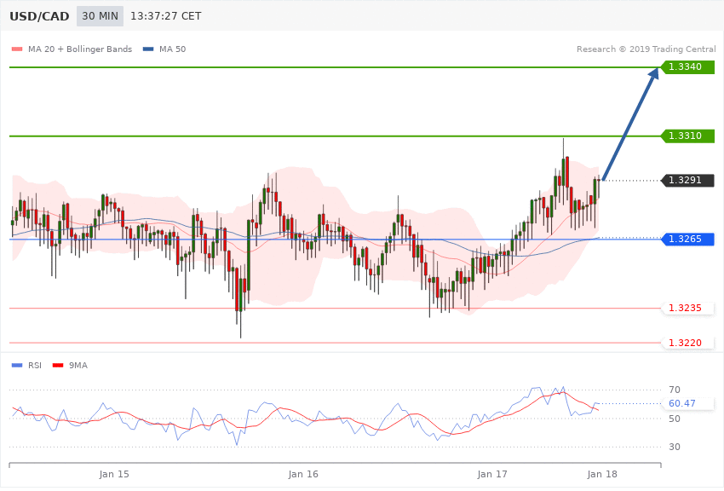Click the Jan 16 date axis label

(303, 474)
